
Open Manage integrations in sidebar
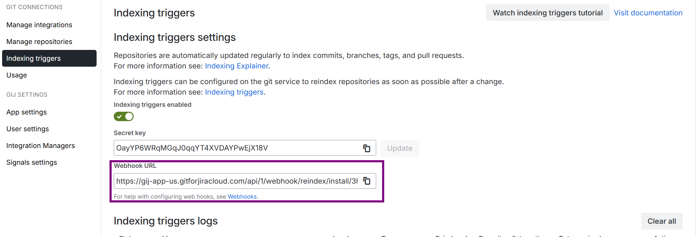pos(39,25)
